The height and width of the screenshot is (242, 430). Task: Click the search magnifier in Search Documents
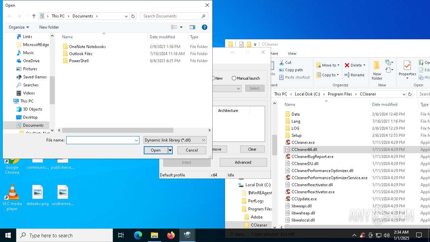pos(203,16)
